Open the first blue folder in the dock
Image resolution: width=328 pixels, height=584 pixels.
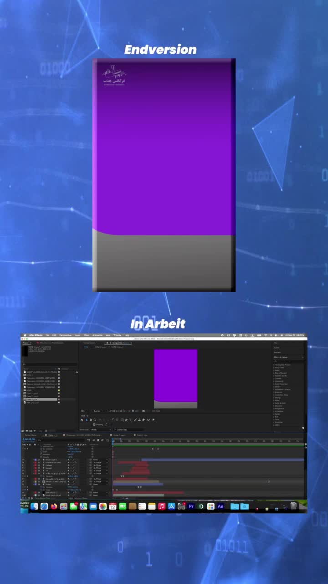(235, 506)
